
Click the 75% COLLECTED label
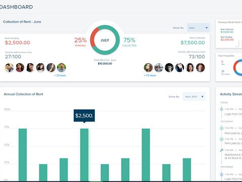(129, 42)
